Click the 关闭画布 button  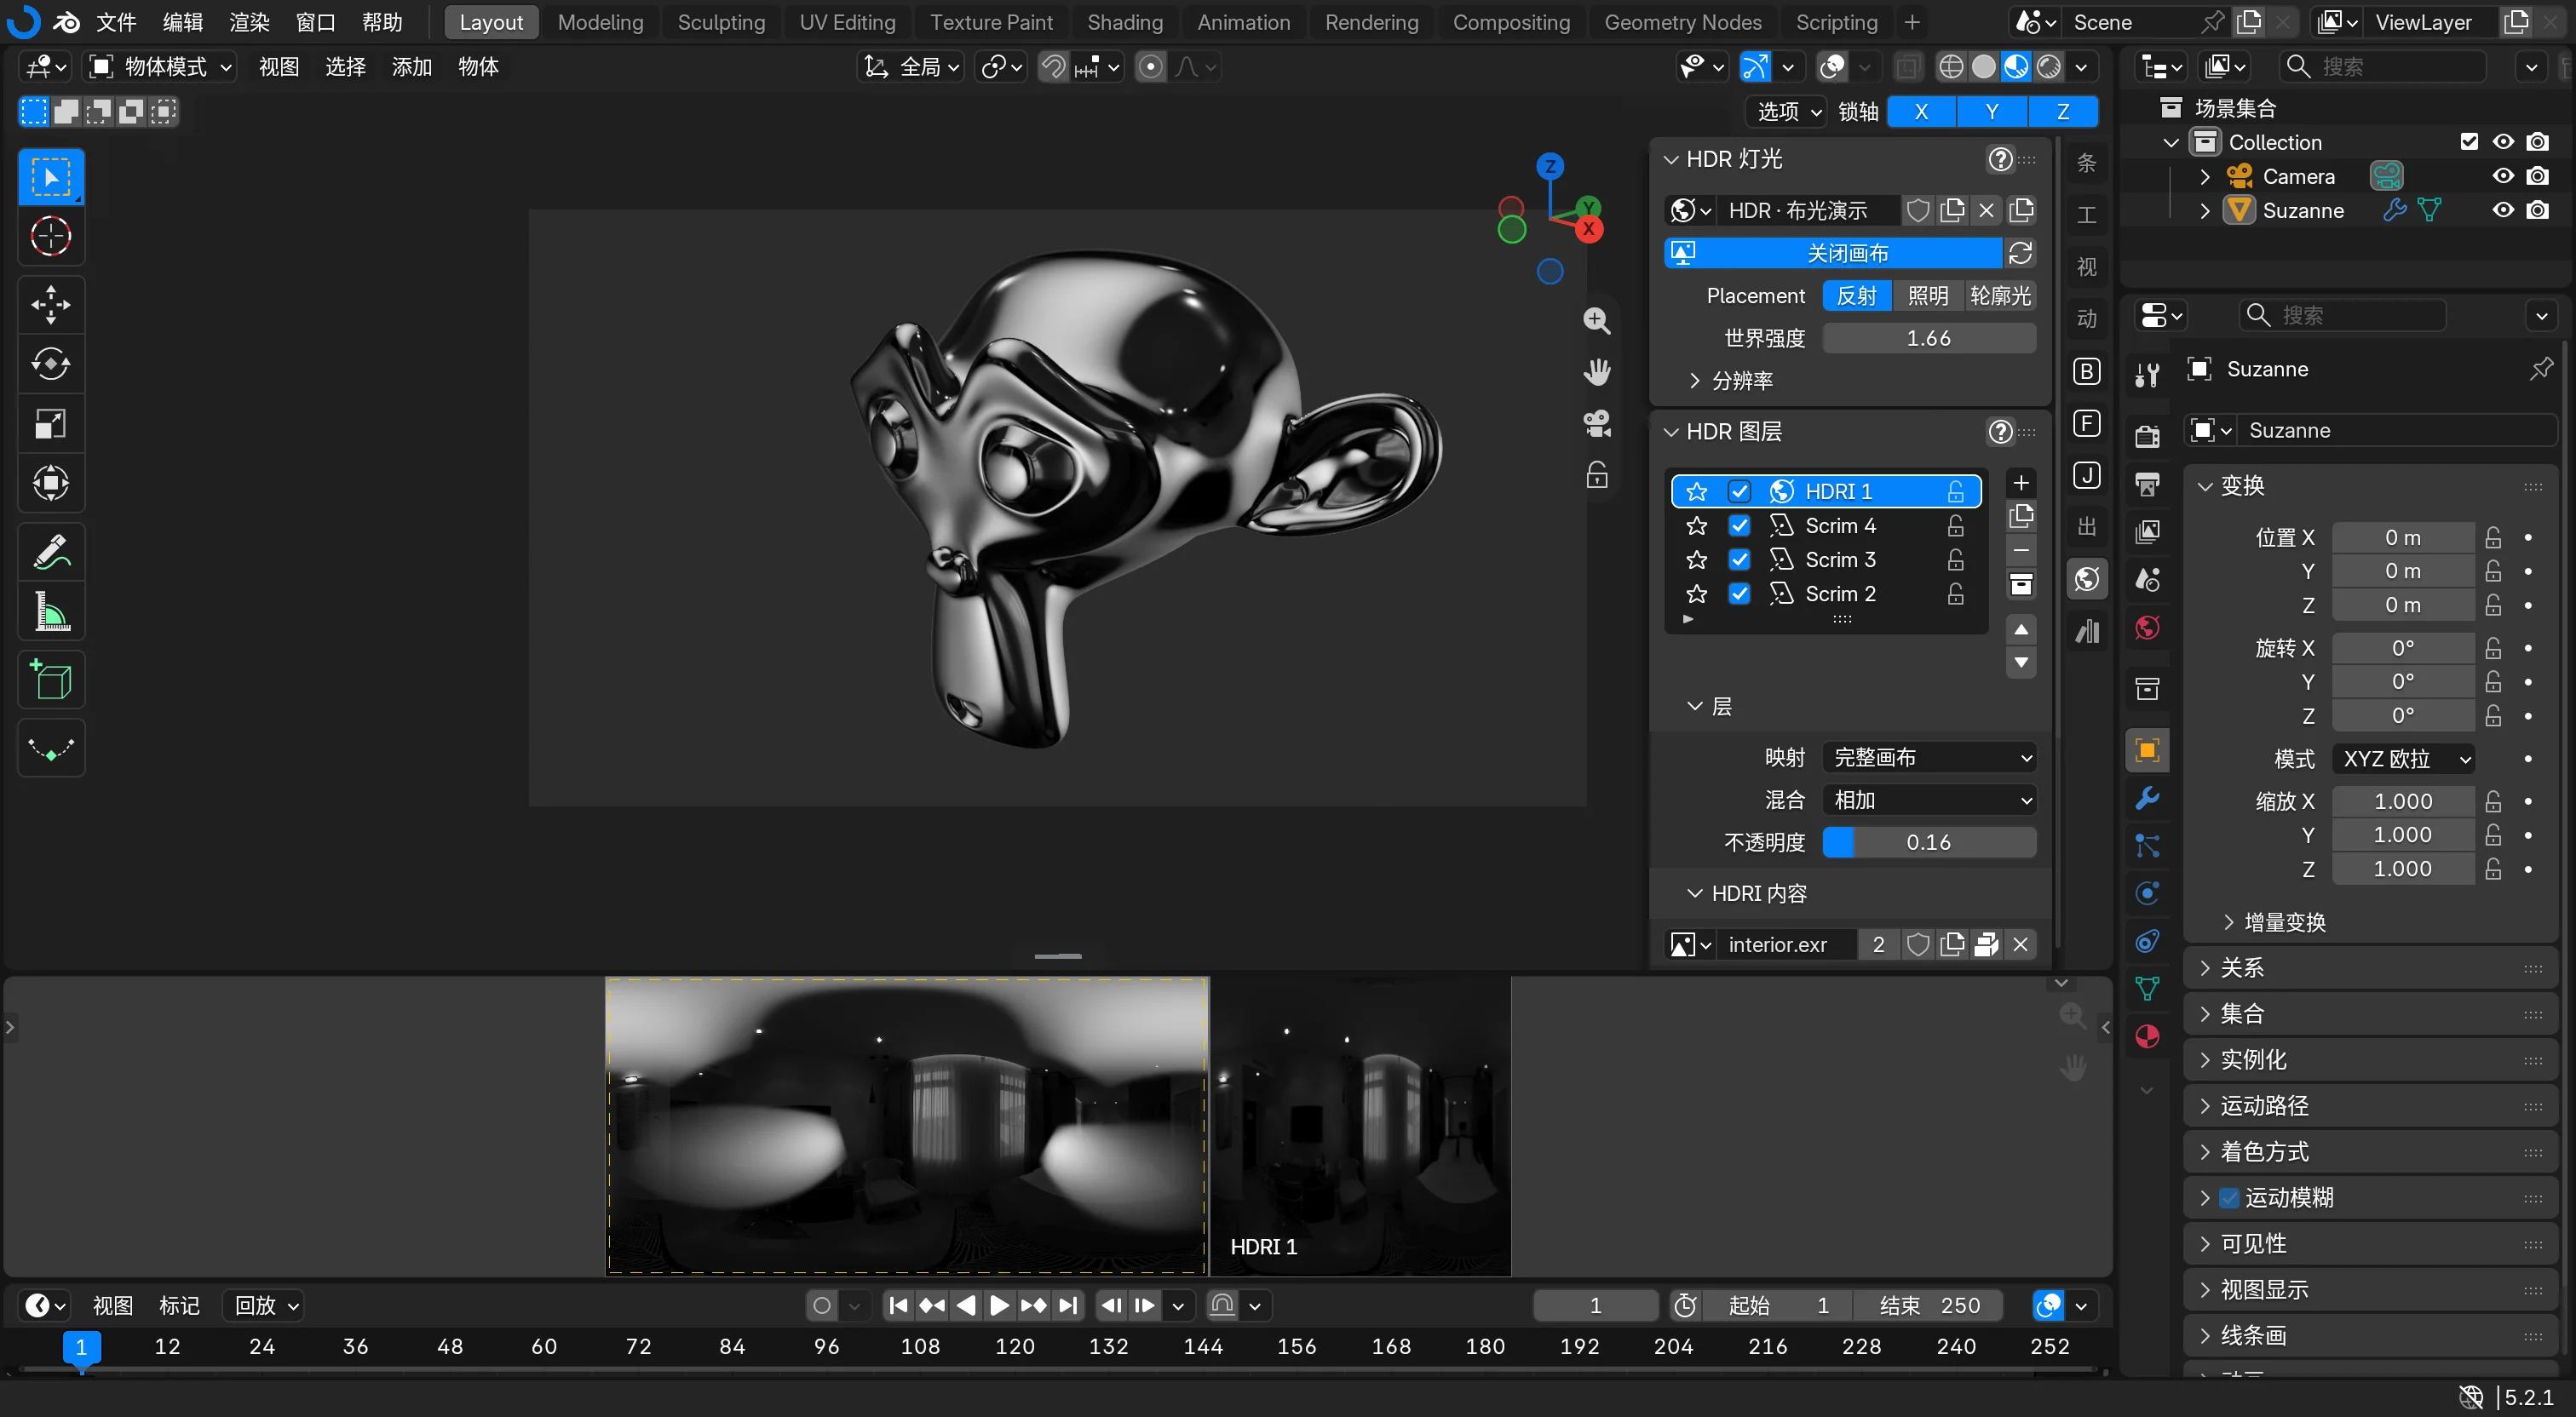coord(1833,253)
